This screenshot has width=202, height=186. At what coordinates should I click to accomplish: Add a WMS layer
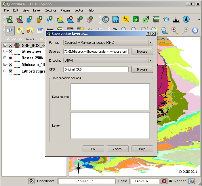click(x=49, y=20)
